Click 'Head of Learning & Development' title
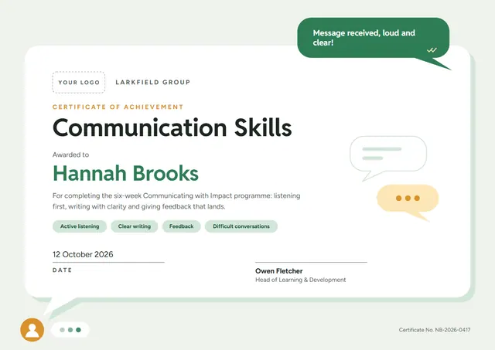The width and height of the screenshot is (495, 350). tap(301, 280)
